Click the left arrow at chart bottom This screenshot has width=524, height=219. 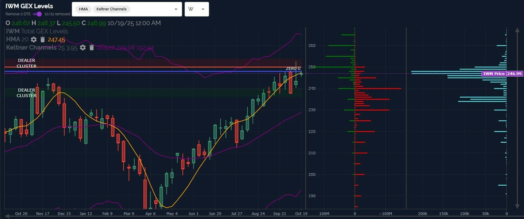[7, 216]
